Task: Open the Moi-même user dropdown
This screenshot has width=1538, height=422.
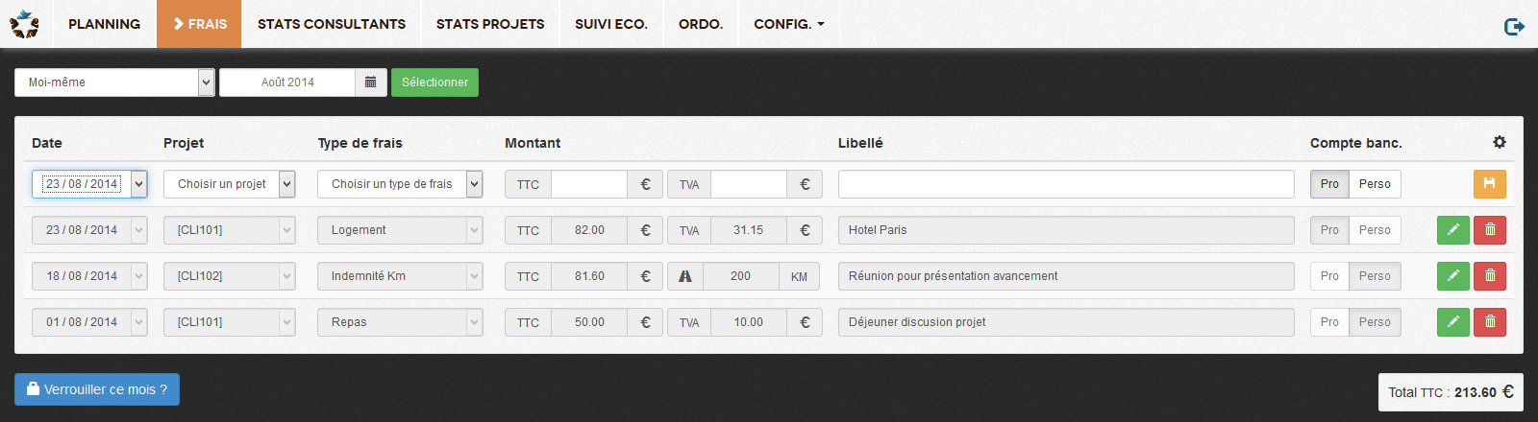Action: click(x=114, y=82)
